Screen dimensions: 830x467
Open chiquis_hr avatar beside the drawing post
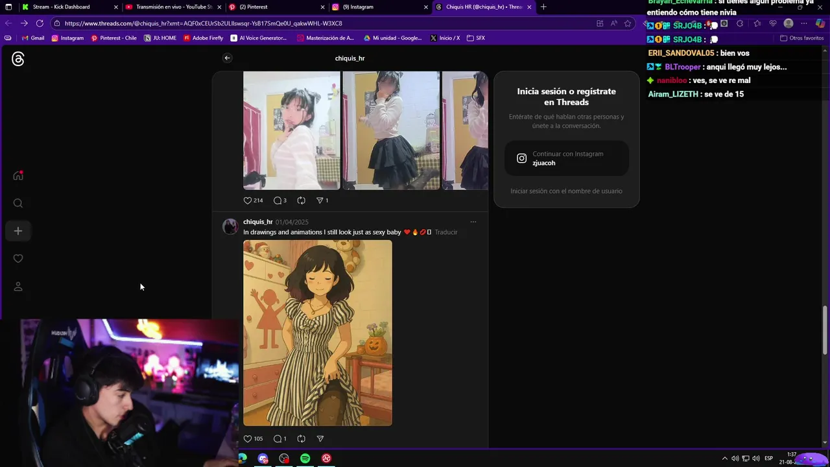coord(230,226)
